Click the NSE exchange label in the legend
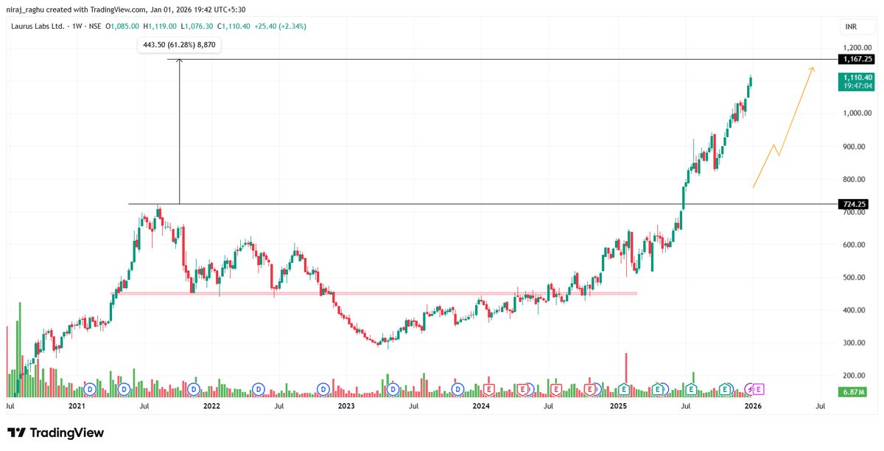The width and height of the screenshot is (884, 451). [x=95, y=26]
